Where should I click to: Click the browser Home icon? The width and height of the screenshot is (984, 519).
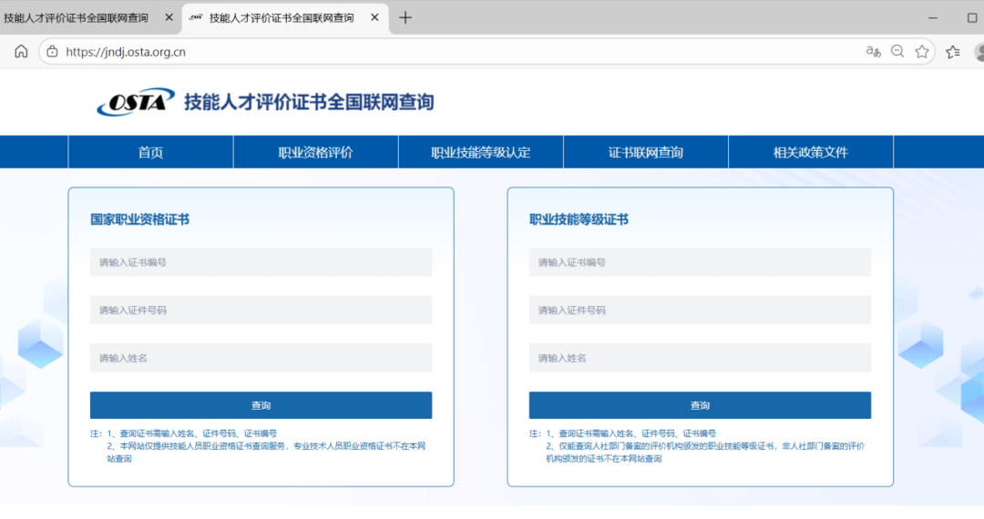pyautogui.click(x=21, y=52)
